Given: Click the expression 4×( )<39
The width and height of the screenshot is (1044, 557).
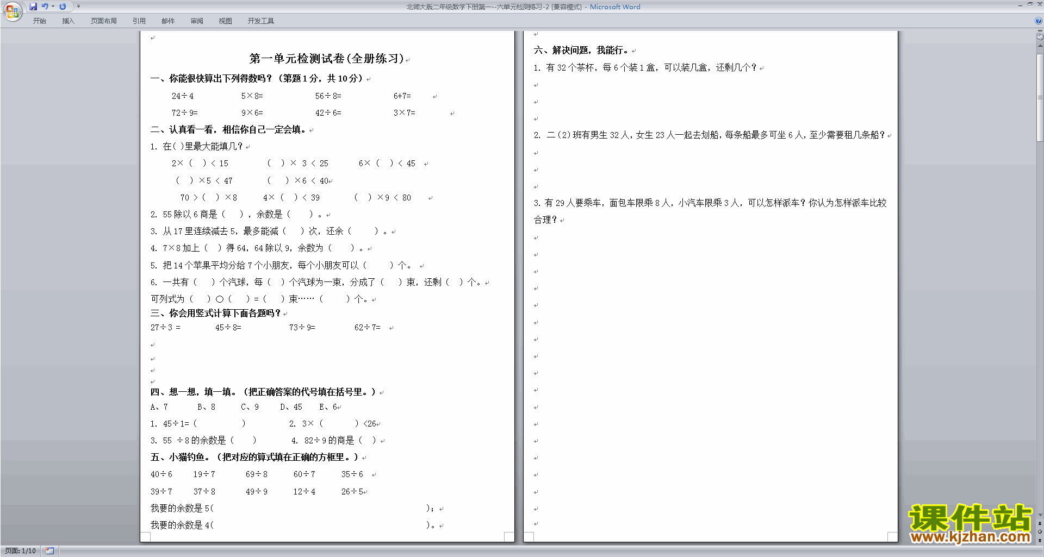Looking at the screenshot, I should point(291,198).
